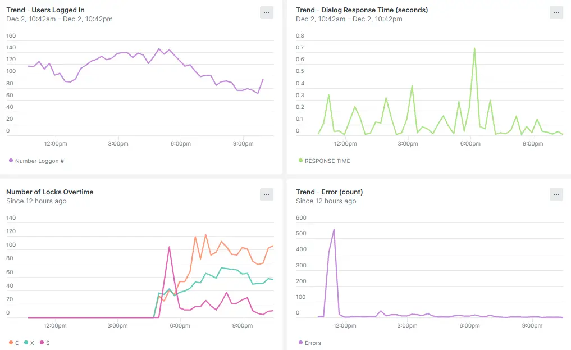Click the date range under Dialog Response Time
Viewport: 571px width, 350px height.
point(349,19)
